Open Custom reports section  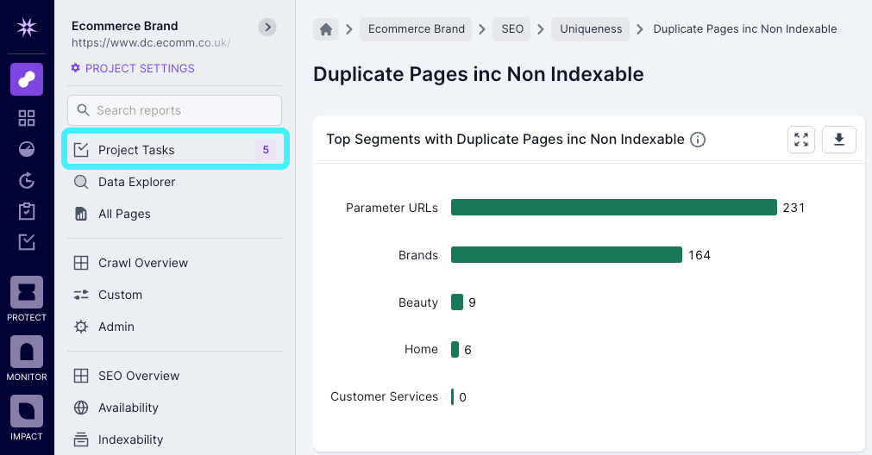pos(174,295)
